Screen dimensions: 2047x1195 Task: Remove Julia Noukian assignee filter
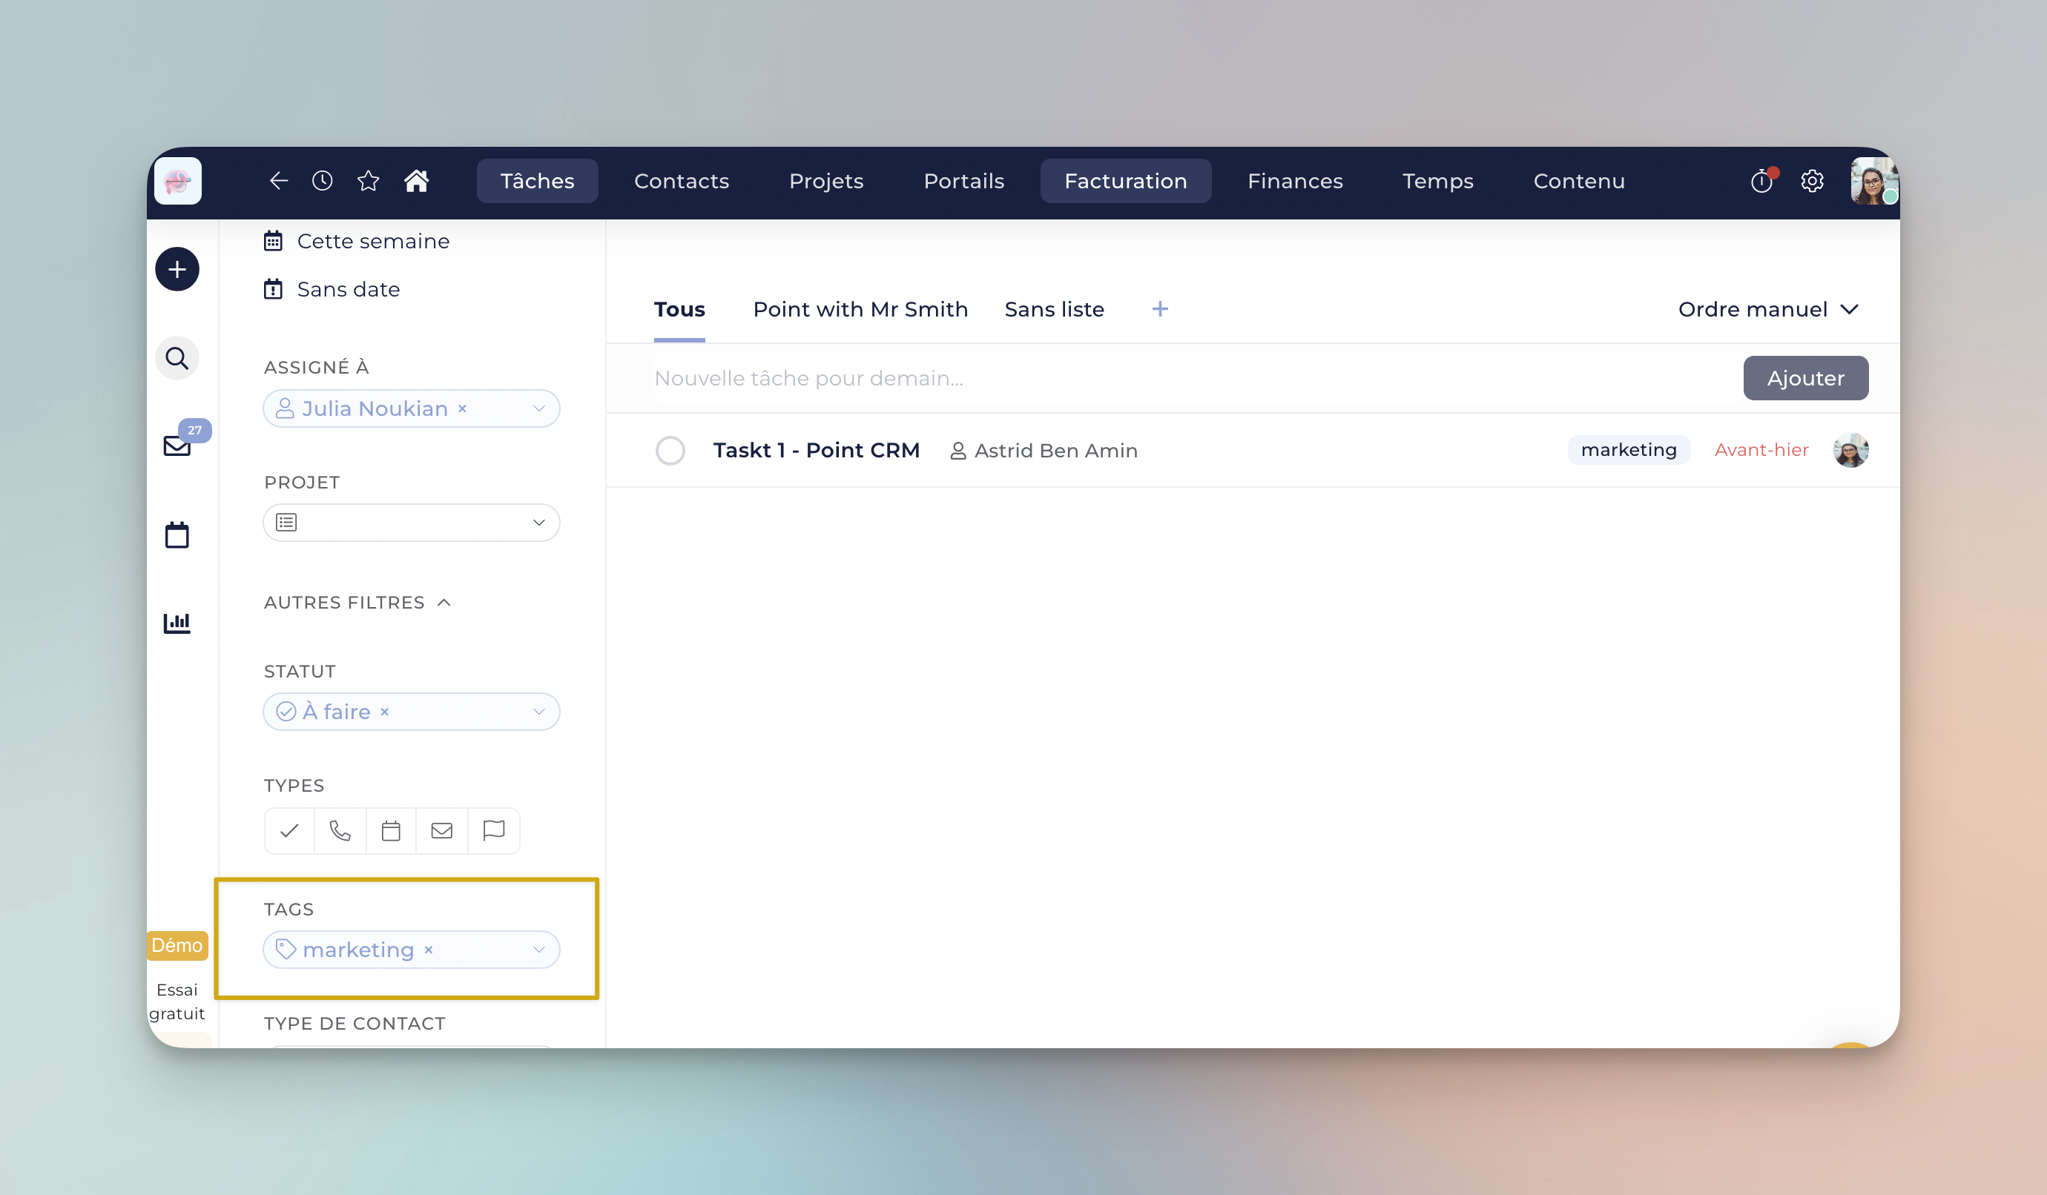coord(462,409)
